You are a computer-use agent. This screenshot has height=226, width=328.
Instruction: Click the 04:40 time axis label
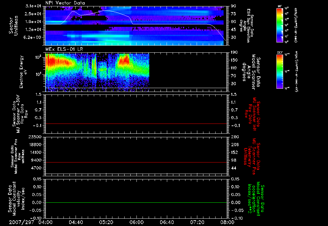[76, 222]
